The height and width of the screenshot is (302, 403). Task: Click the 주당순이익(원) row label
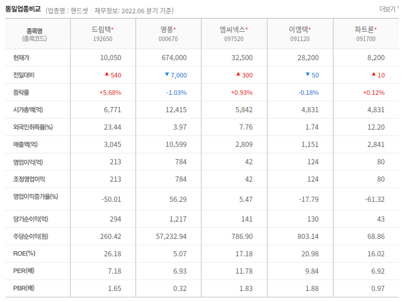31,237
